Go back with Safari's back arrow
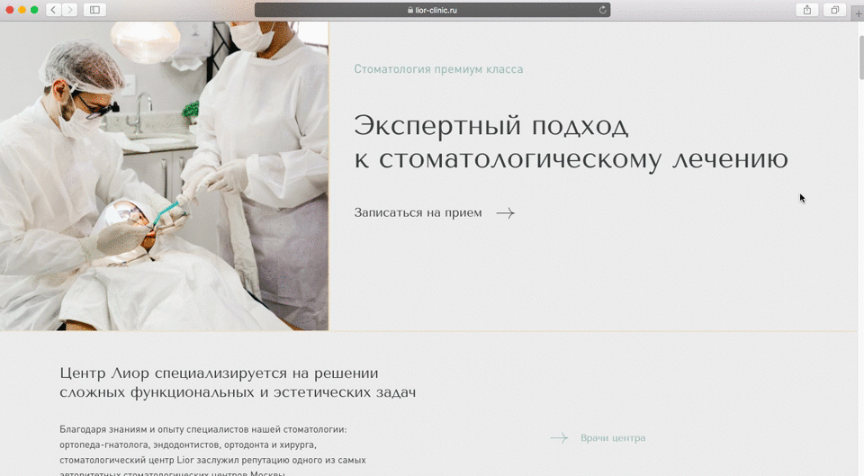This screenshot has width=864, height=476. click(x=53, y=10)
